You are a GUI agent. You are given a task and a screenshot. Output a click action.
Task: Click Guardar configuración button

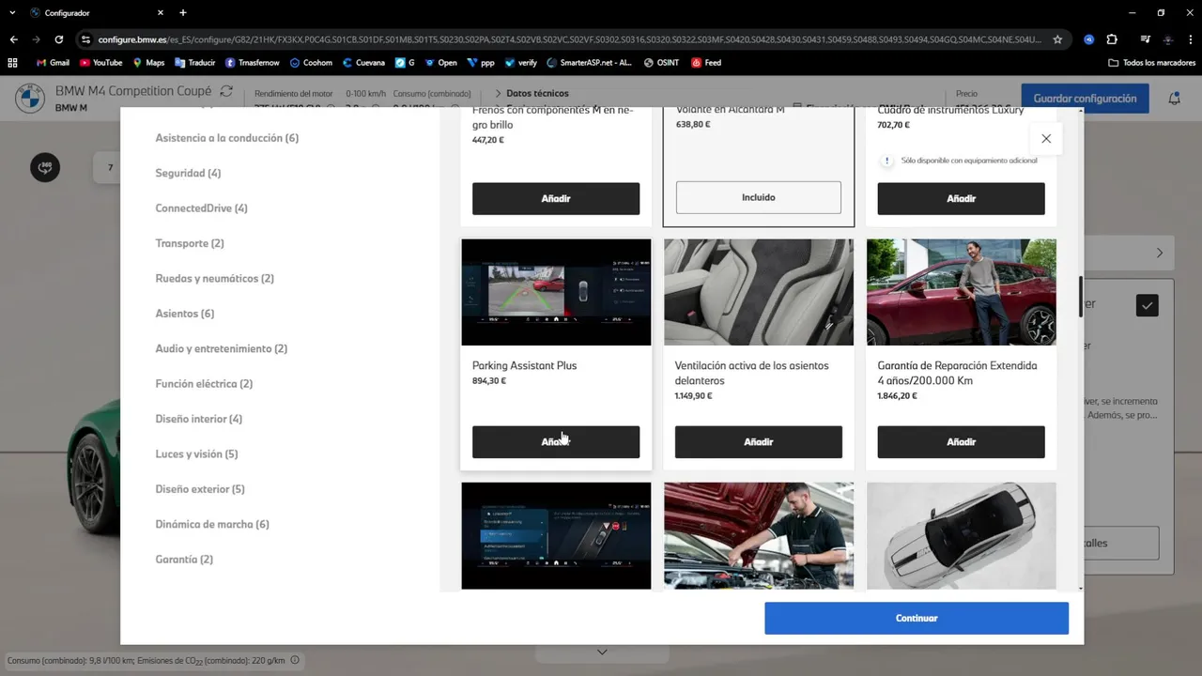tap(1085, 99)
